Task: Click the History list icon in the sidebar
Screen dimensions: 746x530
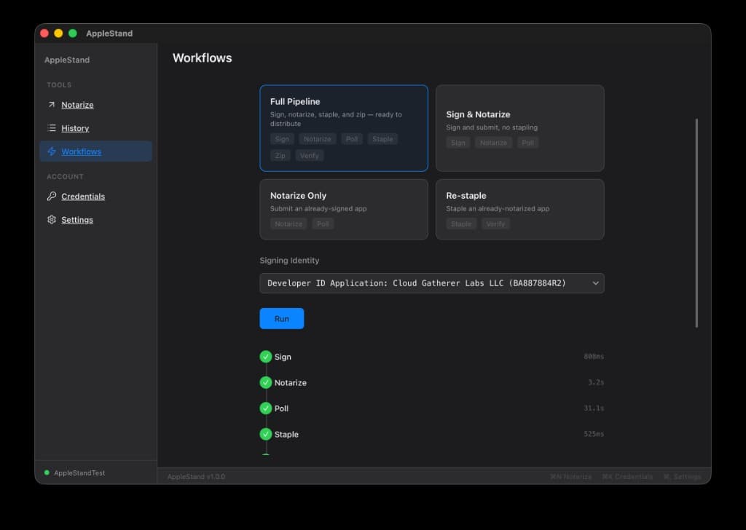Action: [x=51, y=128]
